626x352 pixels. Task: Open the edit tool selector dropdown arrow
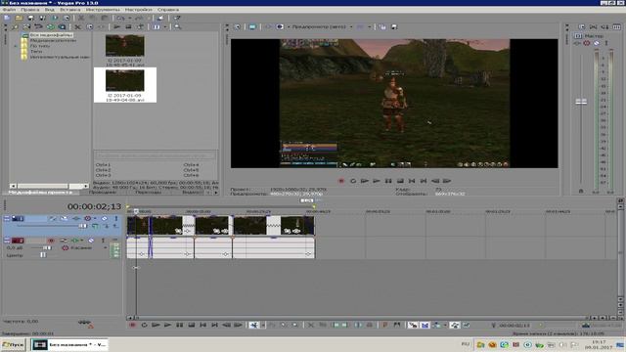(262, 326)
